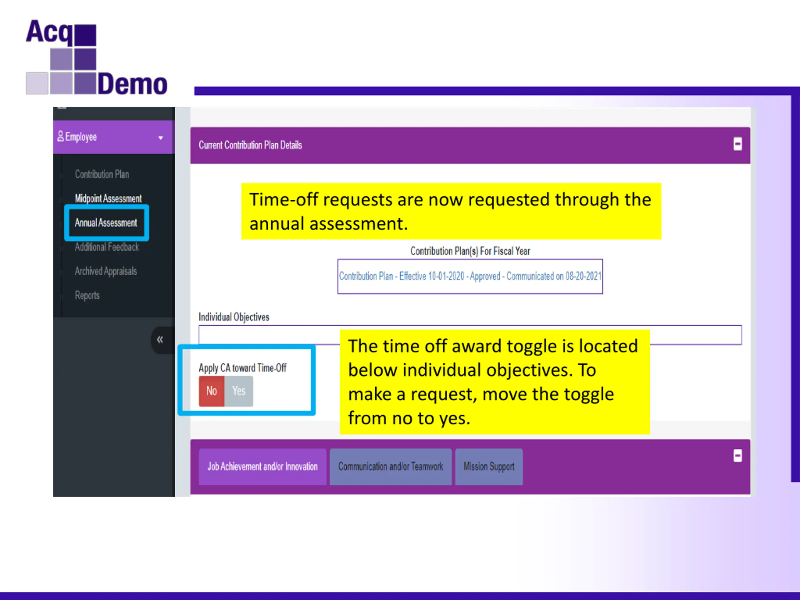Expand the Employee menu dropdown arrow
Image resolution: width=800 pixels, height=600 pixels.
pos(161,138)
